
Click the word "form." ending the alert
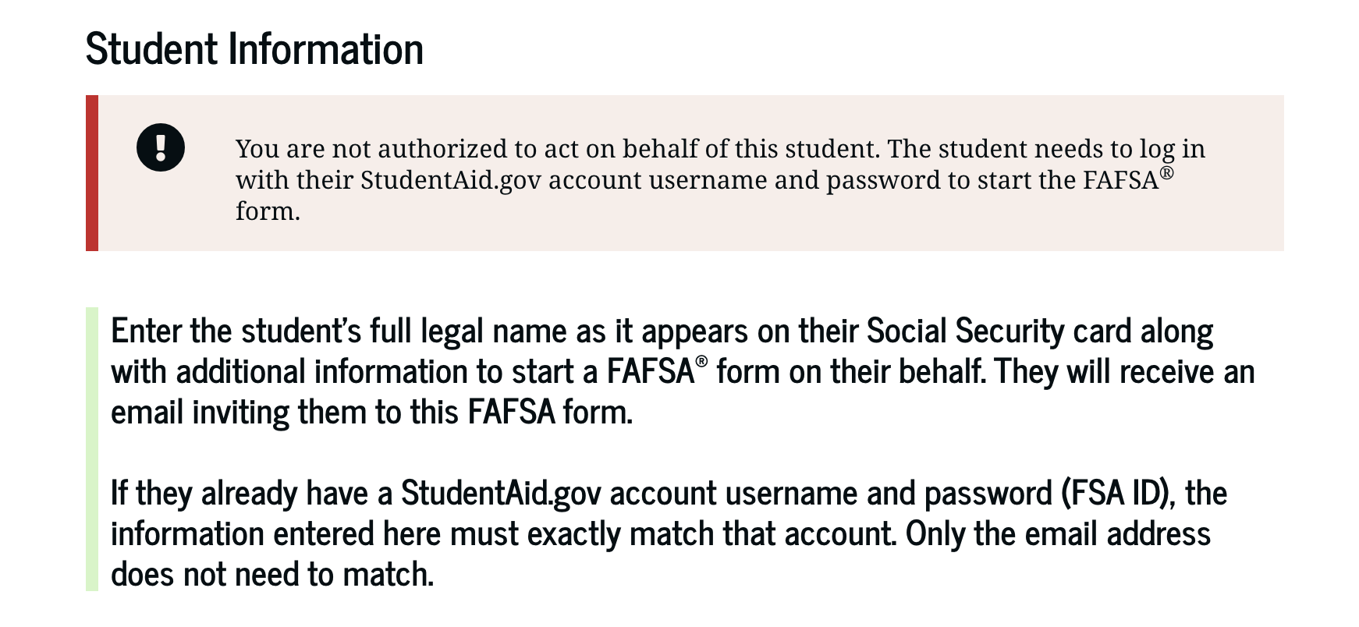(268, 211)
